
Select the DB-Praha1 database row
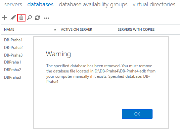tap(13, 40)
